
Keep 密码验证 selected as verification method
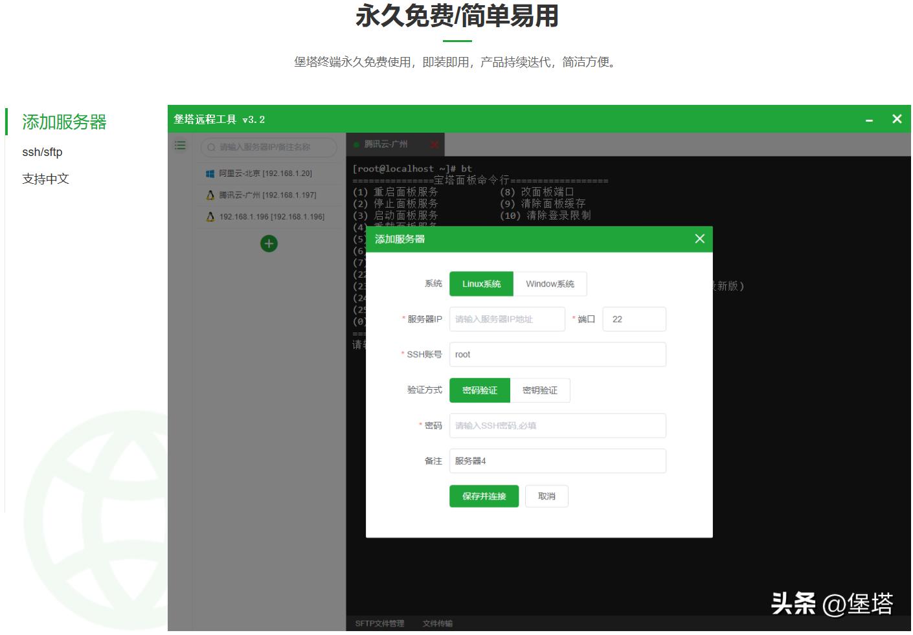[479, 390]
